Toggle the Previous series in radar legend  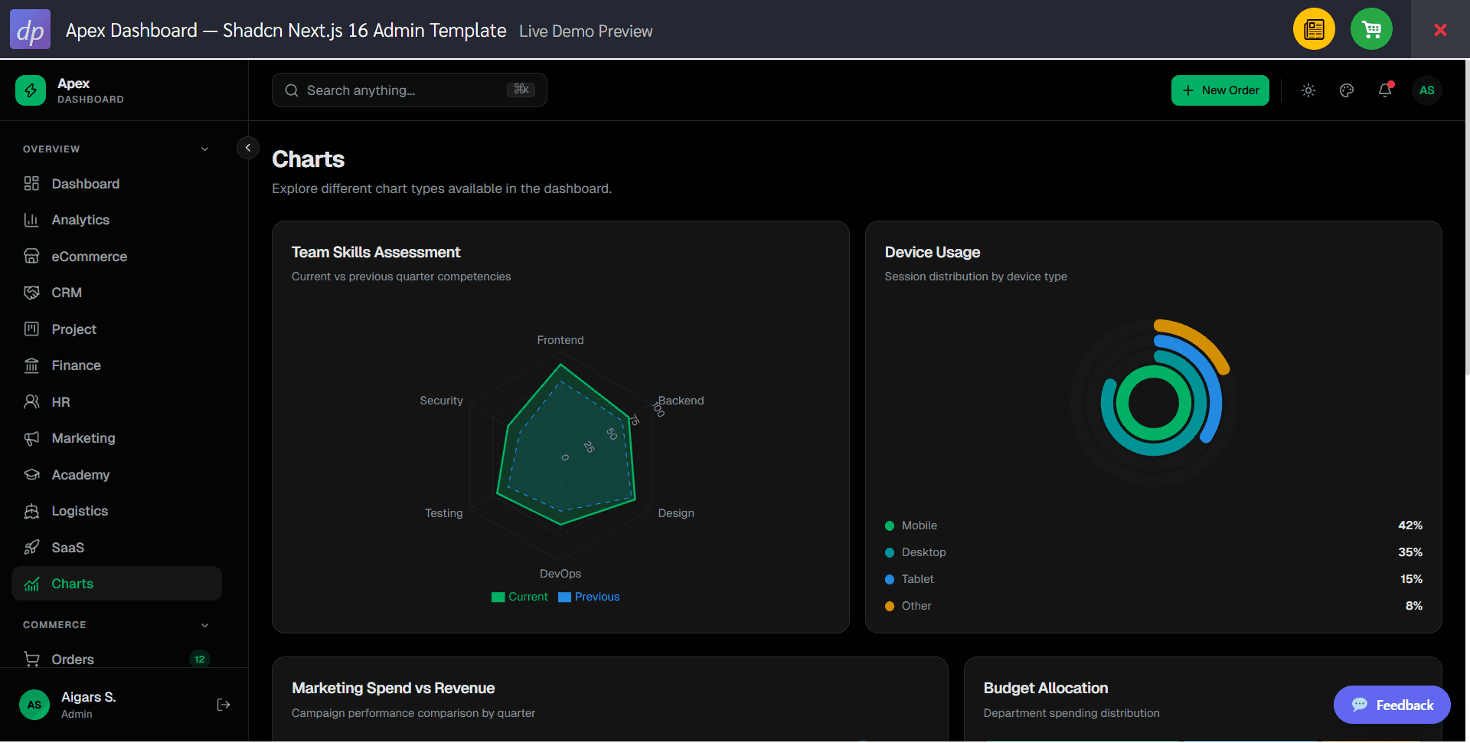tap(589, 597)
